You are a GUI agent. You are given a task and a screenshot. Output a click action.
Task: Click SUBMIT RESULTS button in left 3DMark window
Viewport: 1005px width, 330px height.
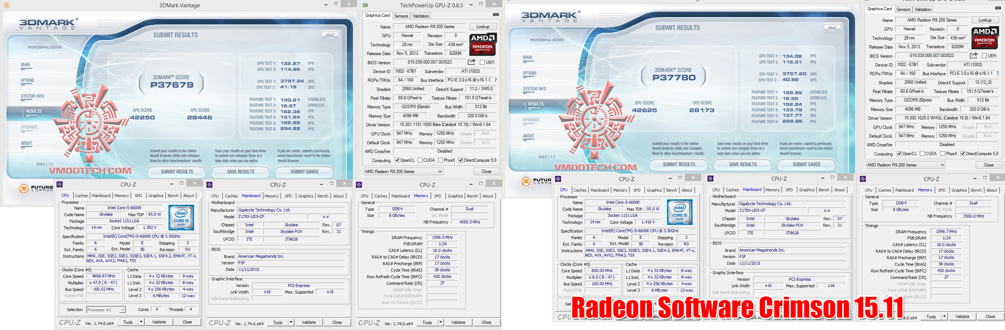click(177, 172)
